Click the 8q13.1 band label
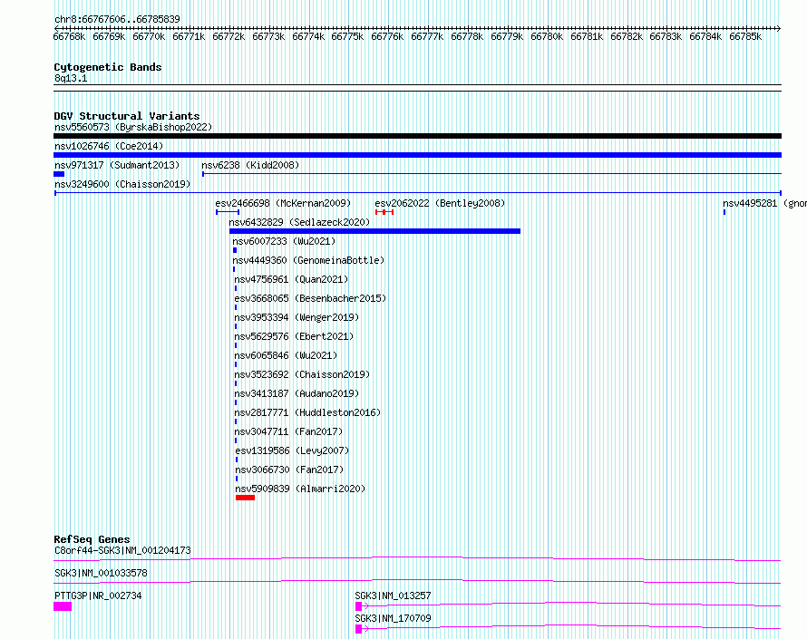This screenshot has width=807, height=639. click(x=71, y=78)
